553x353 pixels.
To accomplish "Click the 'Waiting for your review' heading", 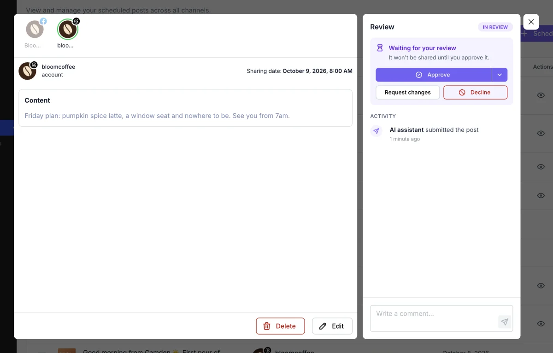I will click(422, 48).
